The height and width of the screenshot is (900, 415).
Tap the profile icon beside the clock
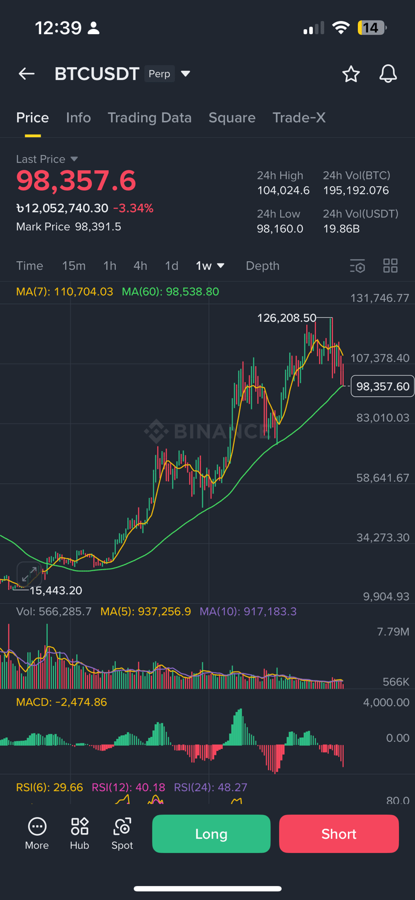point(93,28)
